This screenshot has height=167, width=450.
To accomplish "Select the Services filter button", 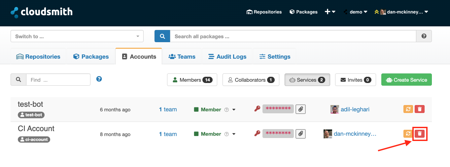I will 307,80.
